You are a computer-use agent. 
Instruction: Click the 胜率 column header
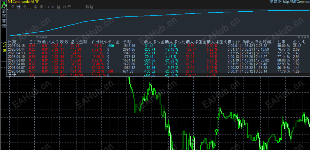click(x=281, y=42)
